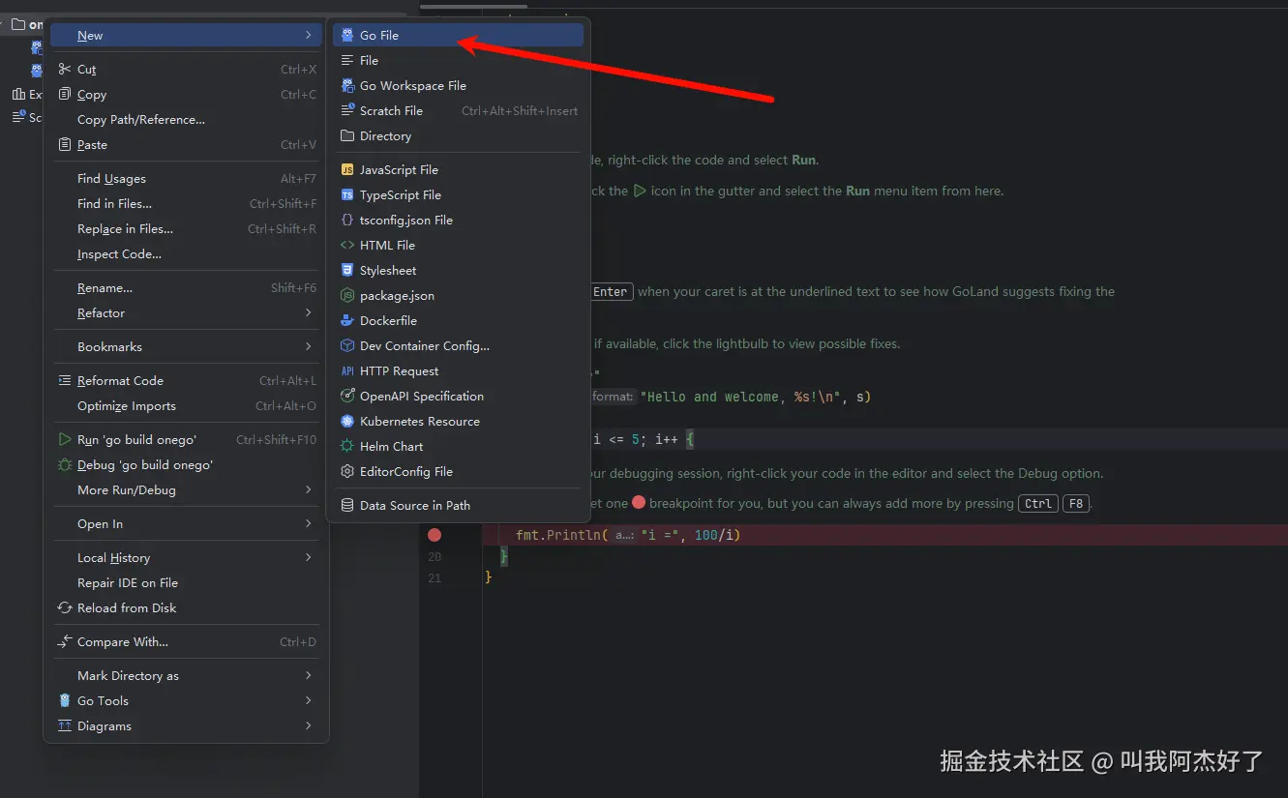
Task: Click the clipboard icon beside Paste
Action: click(65, 144)
